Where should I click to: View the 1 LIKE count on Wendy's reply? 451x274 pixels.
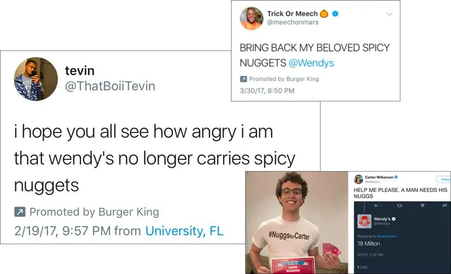(363, 267)
